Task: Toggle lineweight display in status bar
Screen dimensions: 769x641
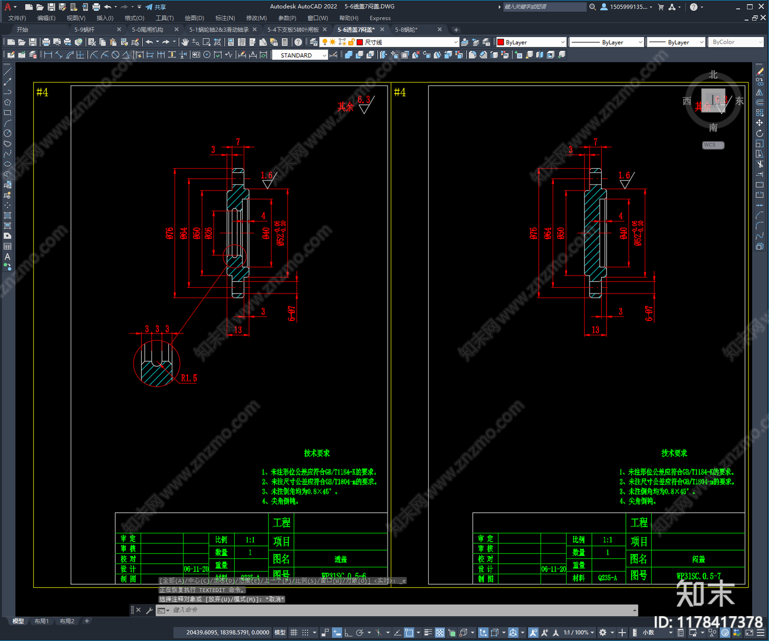Action: (428, 632)
